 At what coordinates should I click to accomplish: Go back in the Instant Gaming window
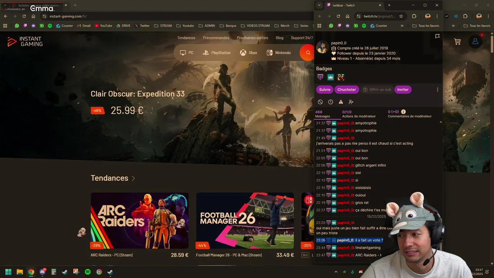tap(5, 16)
